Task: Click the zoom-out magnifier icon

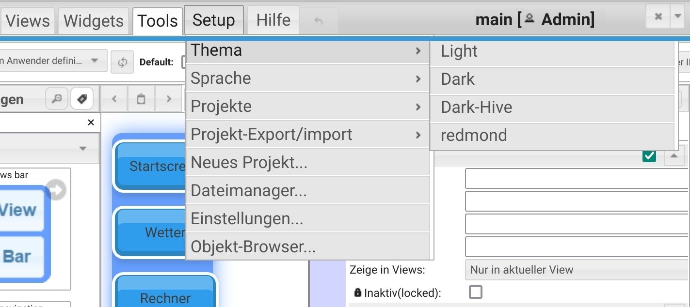Action: pyautogui.click(x=57, y=99)
